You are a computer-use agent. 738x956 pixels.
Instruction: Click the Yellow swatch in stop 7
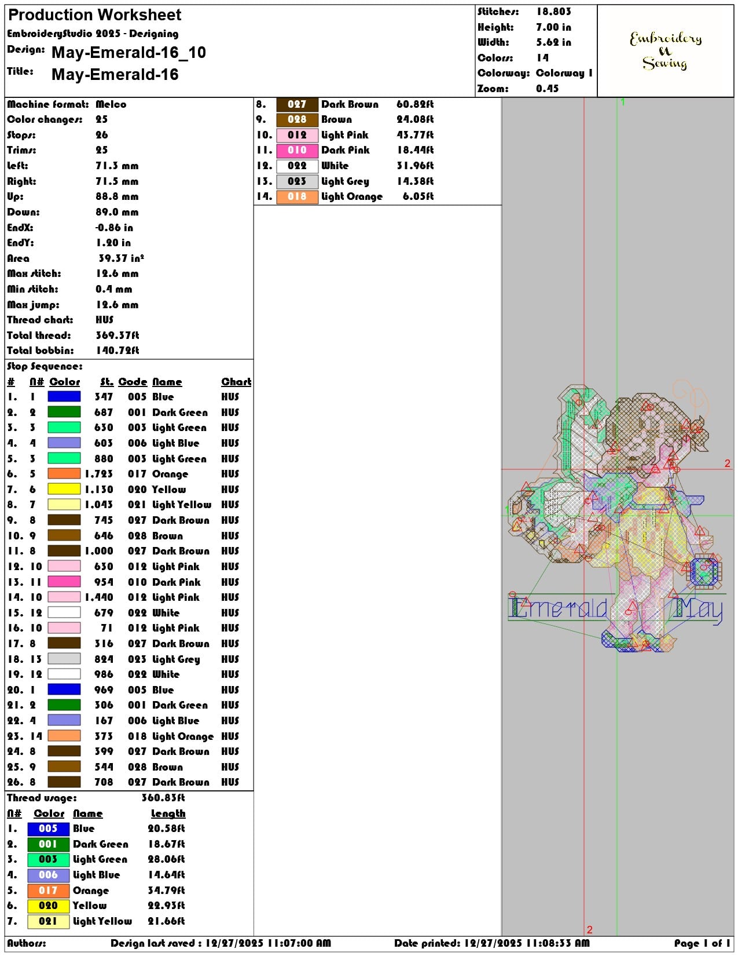64,490
